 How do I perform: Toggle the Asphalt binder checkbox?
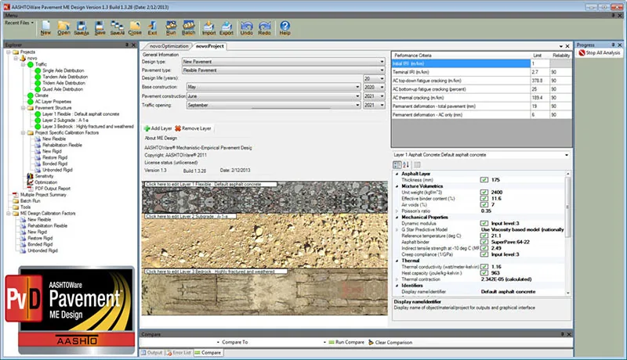484,242
